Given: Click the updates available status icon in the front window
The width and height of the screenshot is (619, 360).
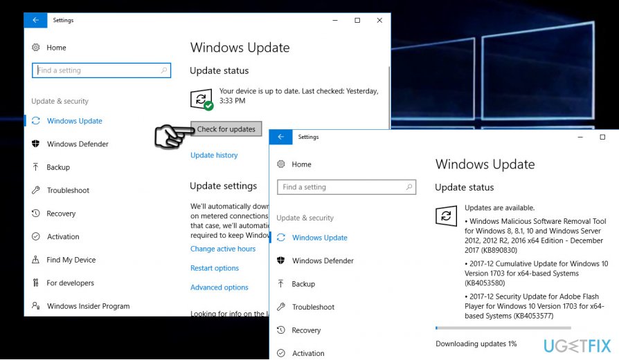Looking at the screenshot, I should point(447,216).
